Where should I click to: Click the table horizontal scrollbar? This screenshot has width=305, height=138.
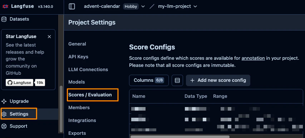[x=180, y=137]
